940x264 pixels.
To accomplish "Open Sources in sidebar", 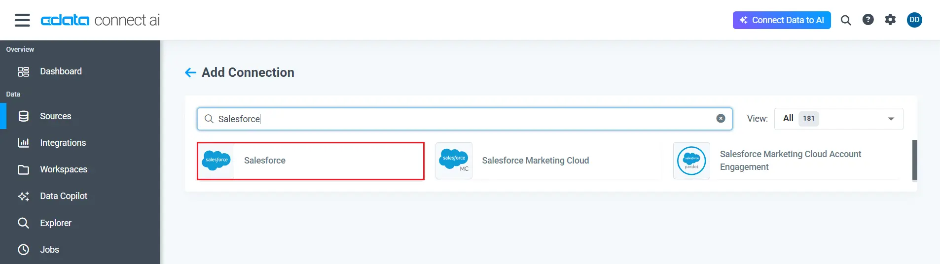I will [x=55, y=116].
